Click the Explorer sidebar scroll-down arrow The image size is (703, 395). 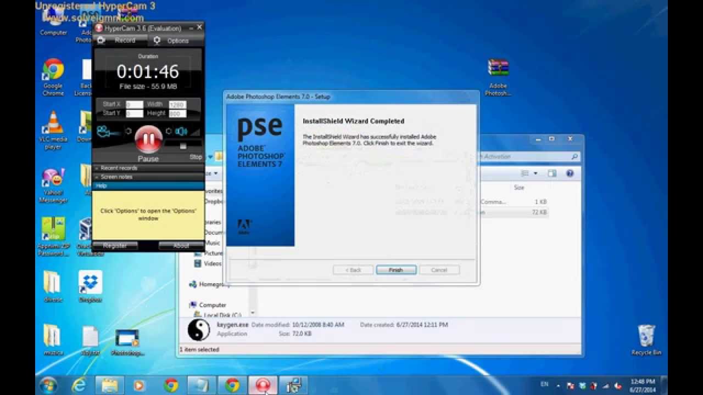253,313
